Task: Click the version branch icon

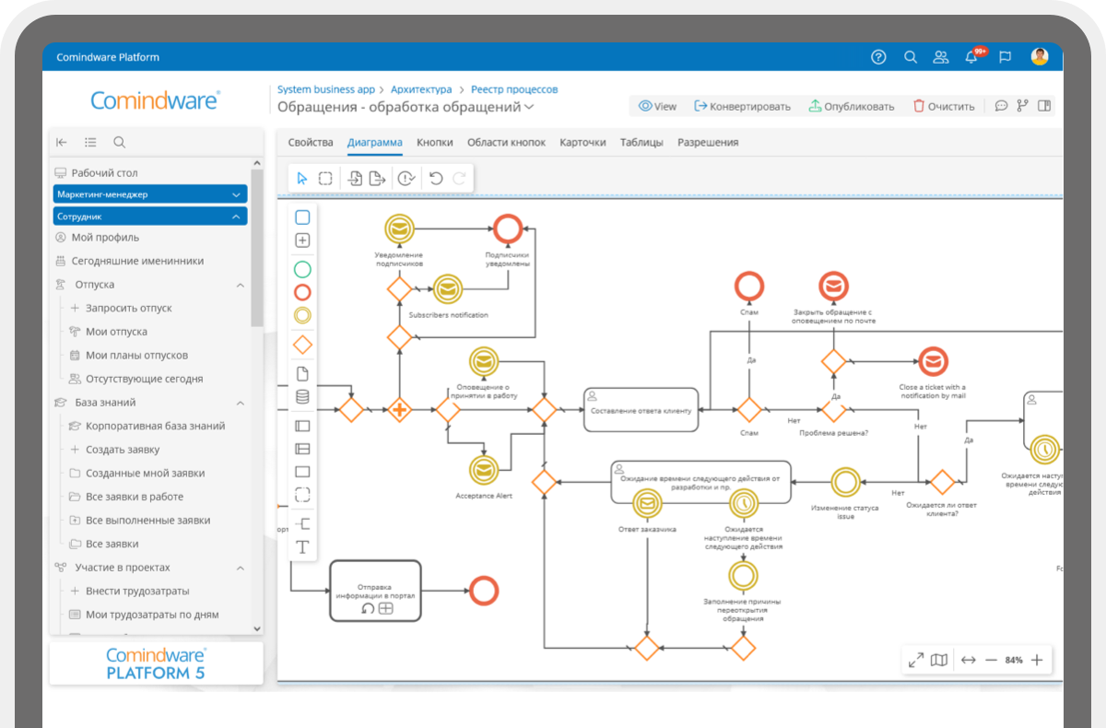Action: pos(1022,106)
